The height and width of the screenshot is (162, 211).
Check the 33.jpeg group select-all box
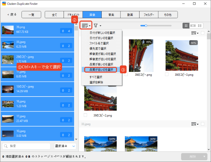203,124
